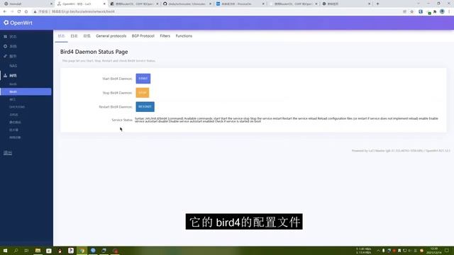Switch to the last browser tab
This screenshot has width=454, height=255.
(x=346, y=4)
